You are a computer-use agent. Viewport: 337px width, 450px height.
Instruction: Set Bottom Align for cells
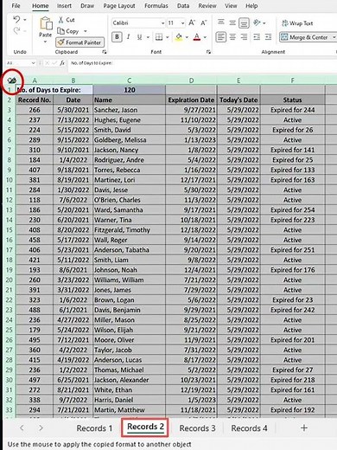point(244,22)
